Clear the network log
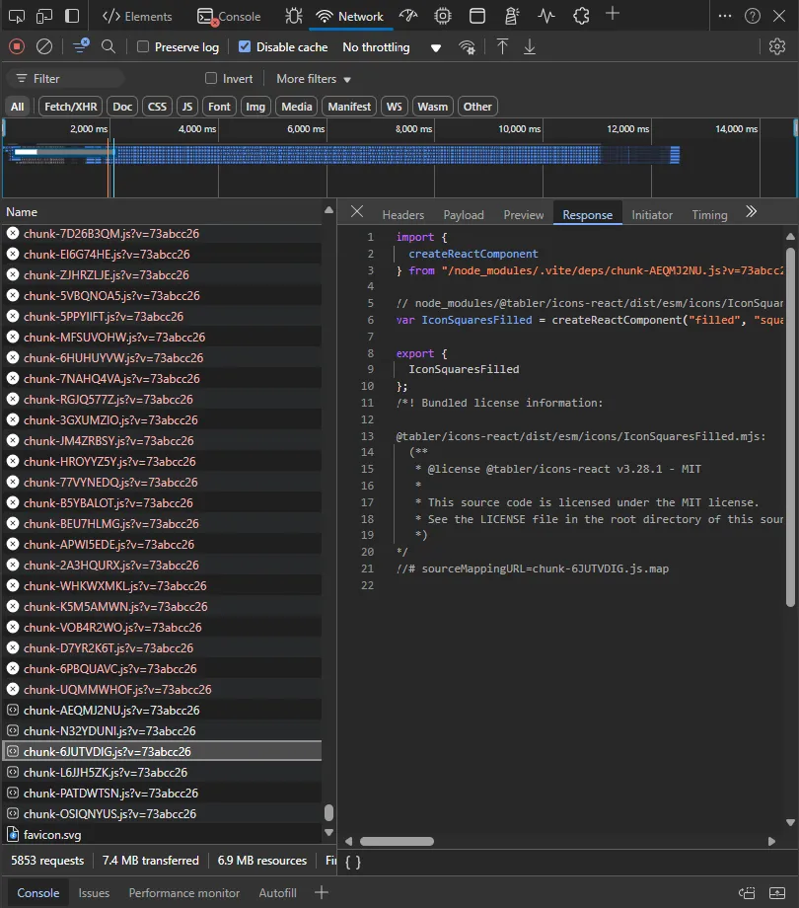The width and height of the screenshot is (799, 908). point(44,46)
